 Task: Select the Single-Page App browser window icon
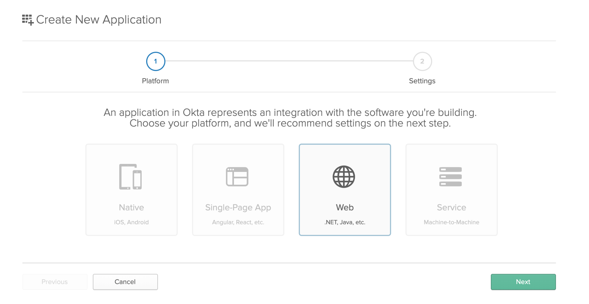(237, 177)
